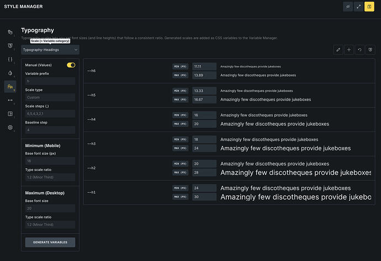Screen dimensions: 381x261
Task: Click the reset arrow icon above the scale list
Action: 359,50
